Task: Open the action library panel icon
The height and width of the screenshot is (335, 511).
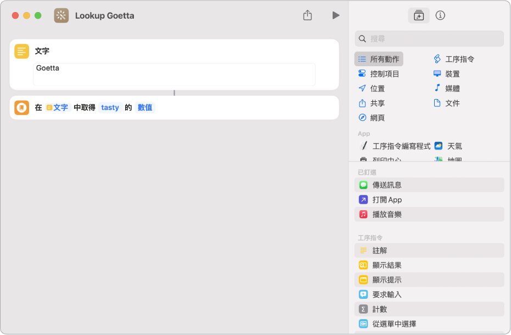Action: click(x=418, y=15)
